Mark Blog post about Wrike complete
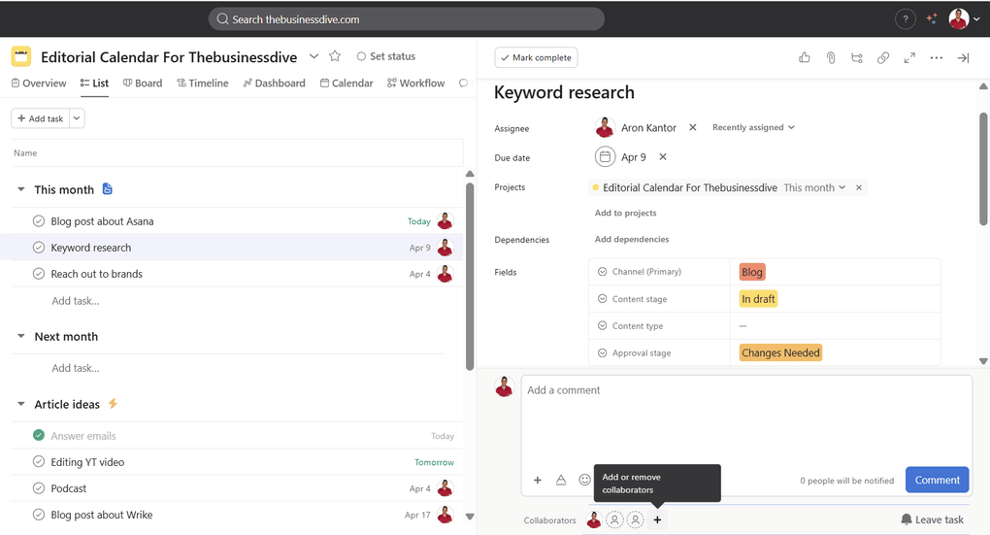Screen dimensions: 990x535 tap(39, 515)
